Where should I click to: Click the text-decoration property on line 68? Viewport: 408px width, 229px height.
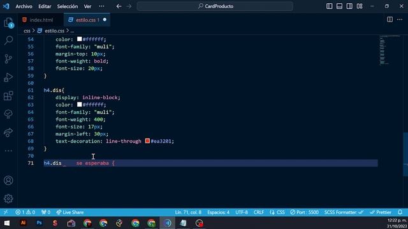point(78,141)
